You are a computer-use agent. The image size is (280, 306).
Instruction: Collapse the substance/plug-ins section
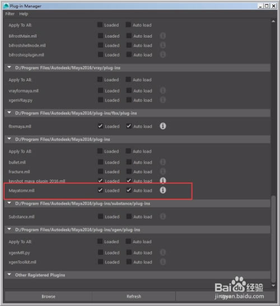9,203
